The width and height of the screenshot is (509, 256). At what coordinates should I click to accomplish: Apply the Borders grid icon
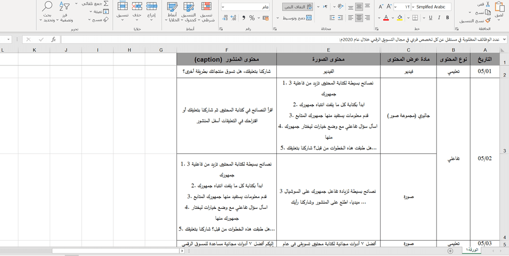click(415, 18)
